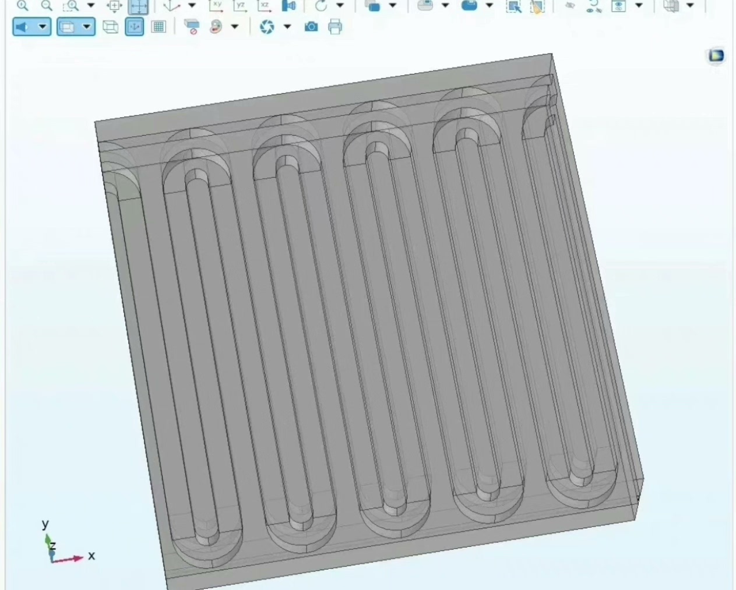Click the blue camera view icon
Image resolution: width=736 pixels, height=590 pixels.
click(x=288, y=6)
